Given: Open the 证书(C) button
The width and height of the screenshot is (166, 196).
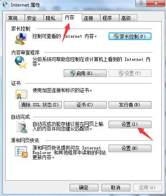Looking at the screenshot, I should point(85,105).
